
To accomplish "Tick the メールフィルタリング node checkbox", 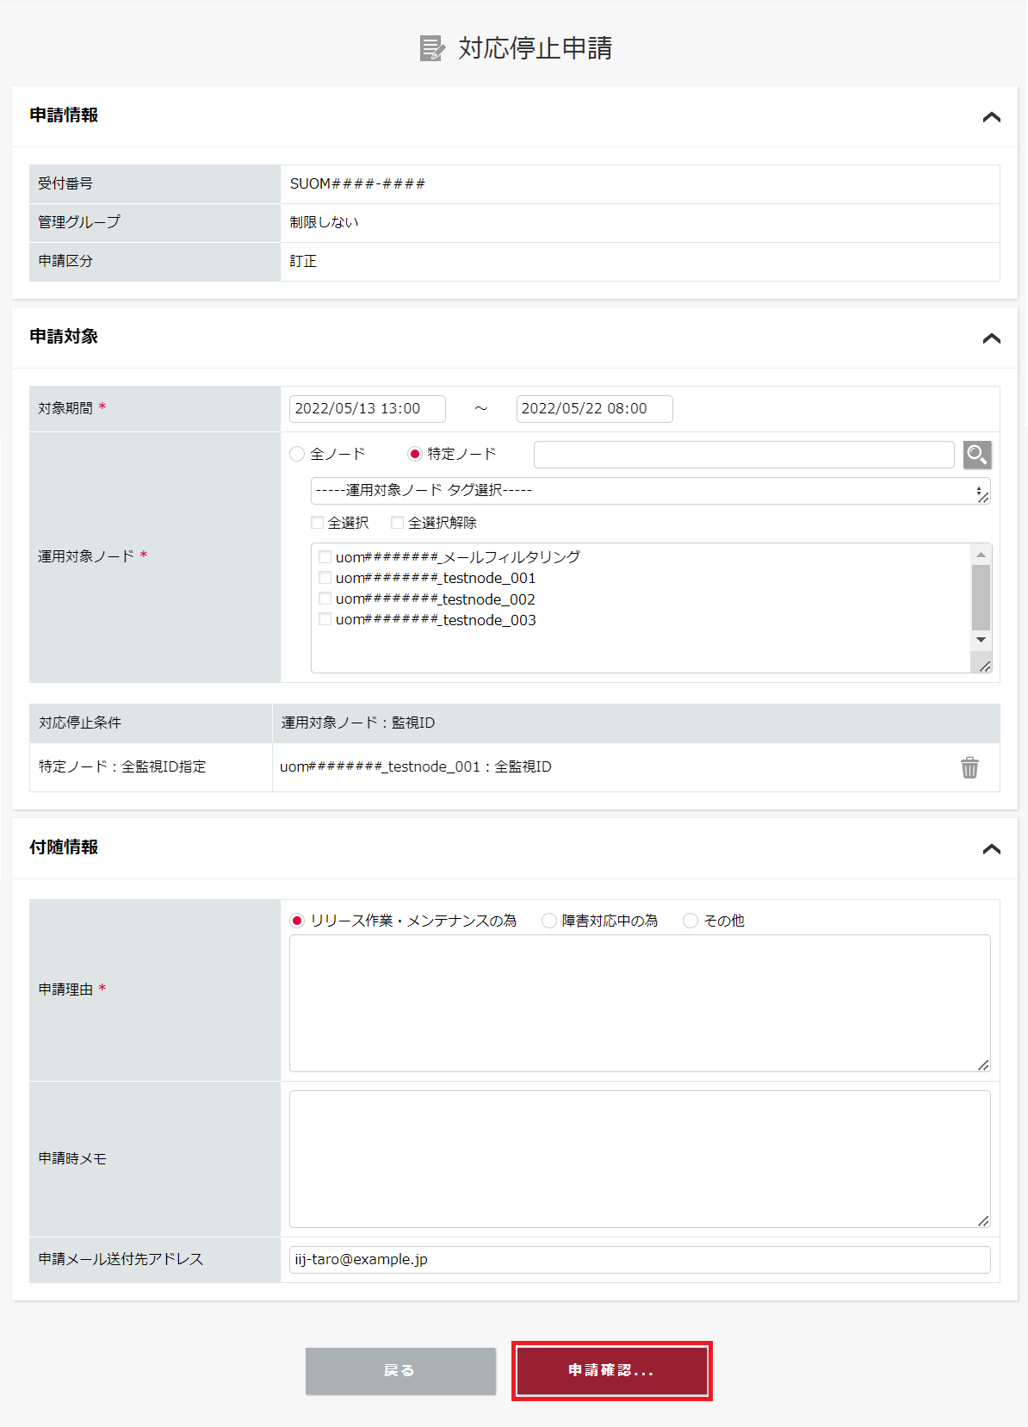I will pos(325,557).
